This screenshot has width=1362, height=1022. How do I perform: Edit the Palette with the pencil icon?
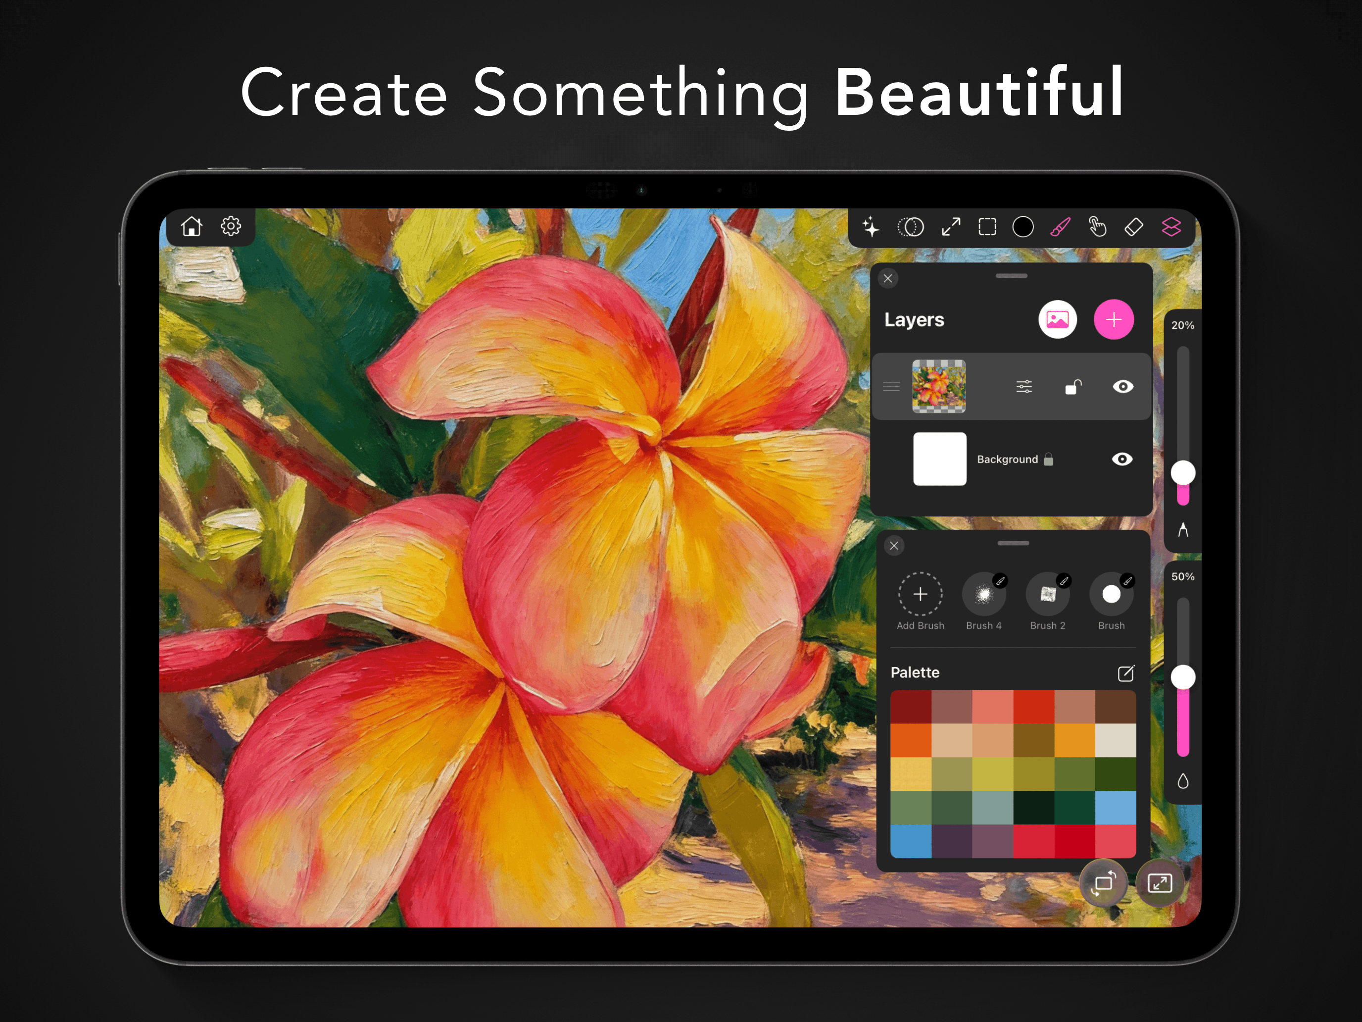[x=1125, y=673]
